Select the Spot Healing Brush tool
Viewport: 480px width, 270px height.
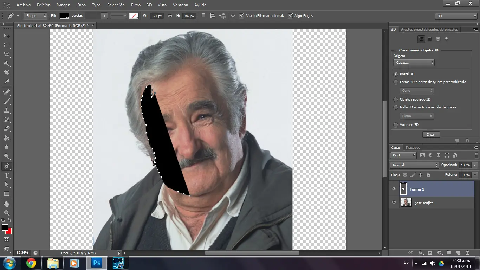pos(7,92)
